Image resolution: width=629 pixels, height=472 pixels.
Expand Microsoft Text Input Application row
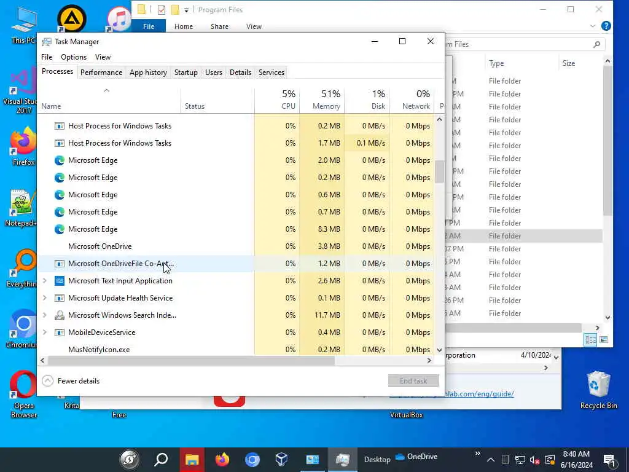pyautogui.click(x=44, y=281)
